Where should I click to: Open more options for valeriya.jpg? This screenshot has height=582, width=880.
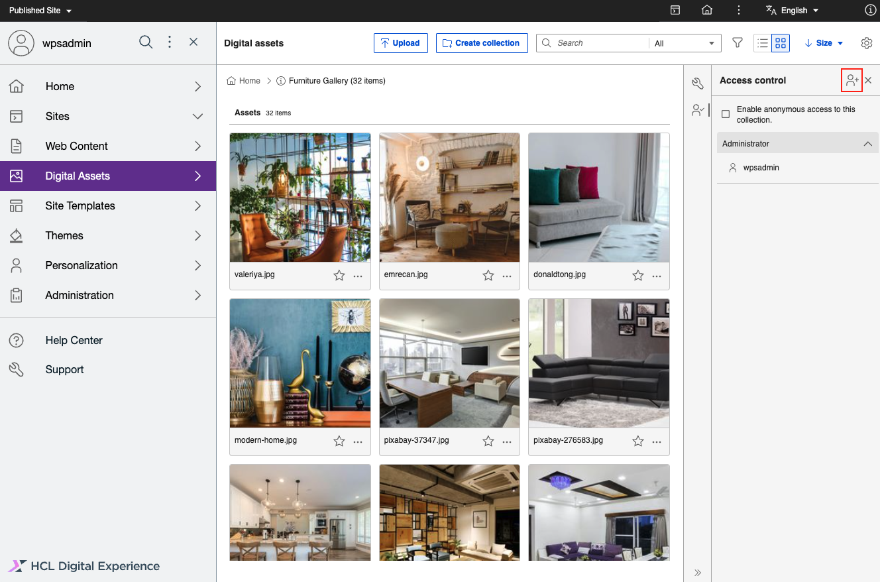point(358,276)
